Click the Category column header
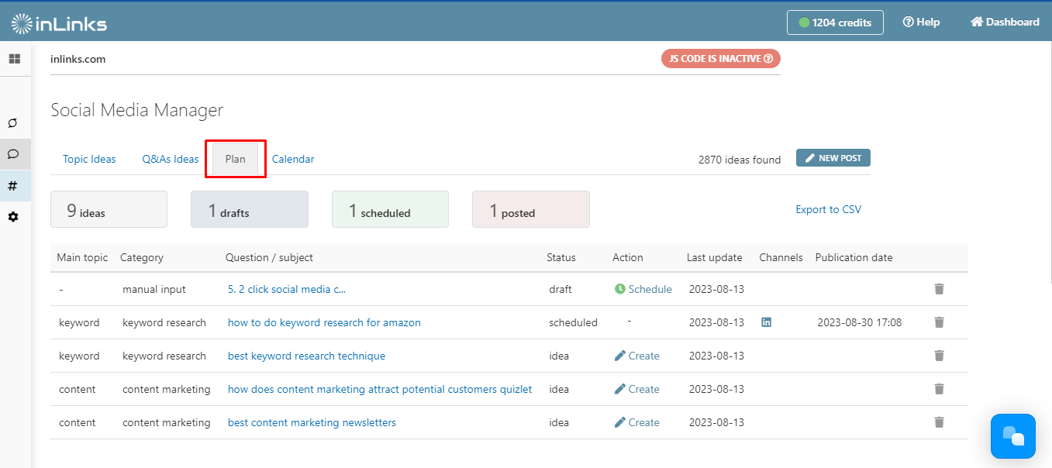 pyautogui.click(x=142, y=257)
